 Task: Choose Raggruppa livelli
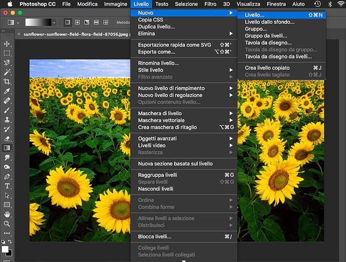tap(184, 175)
